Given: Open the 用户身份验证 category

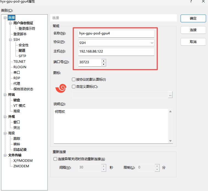Looking at the screenshot, I should (23, 23).
